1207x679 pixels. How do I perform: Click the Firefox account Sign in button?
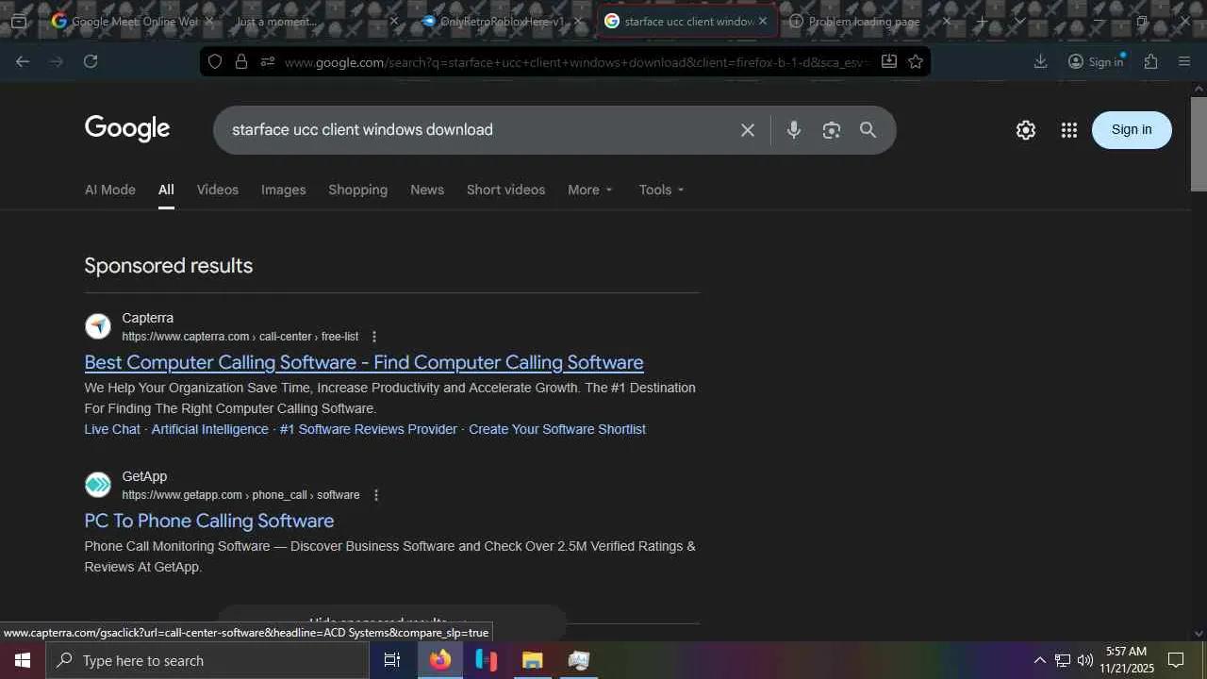pos(1096,61)
